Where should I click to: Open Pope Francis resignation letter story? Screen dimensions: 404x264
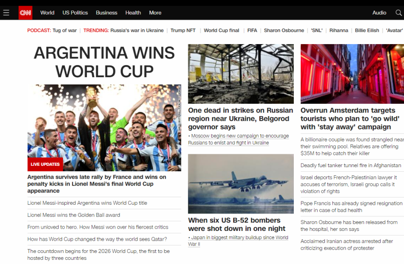point(351,207)
